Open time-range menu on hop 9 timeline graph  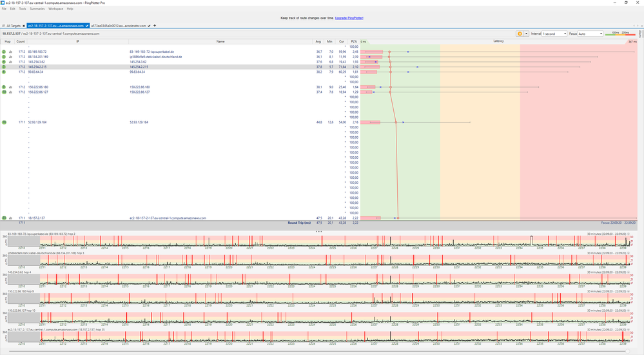point(629,291)
